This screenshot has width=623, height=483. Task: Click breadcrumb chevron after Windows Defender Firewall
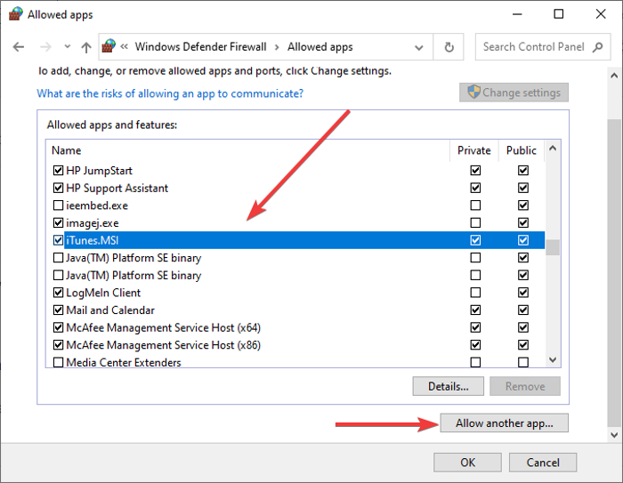pos(277,47)
